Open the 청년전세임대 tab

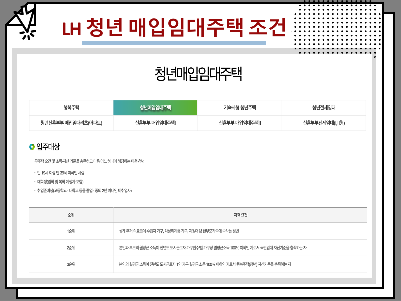click(x=324, y=108)
